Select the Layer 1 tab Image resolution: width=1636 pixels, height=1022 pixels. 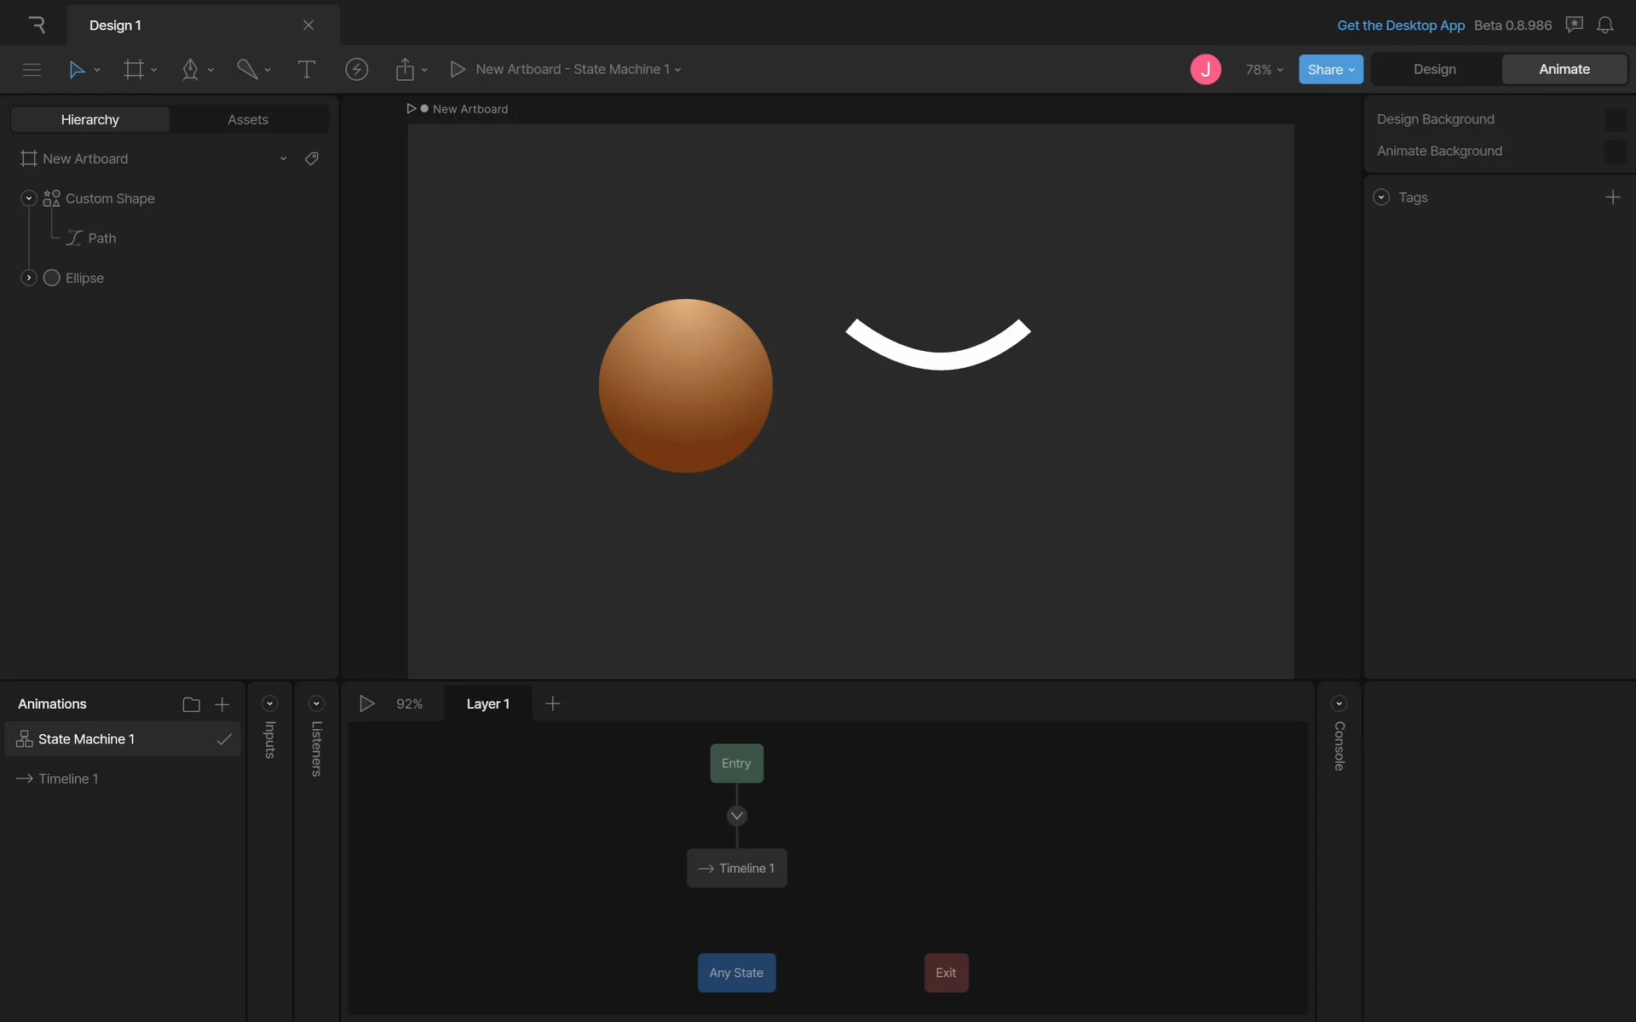point(487,703)
